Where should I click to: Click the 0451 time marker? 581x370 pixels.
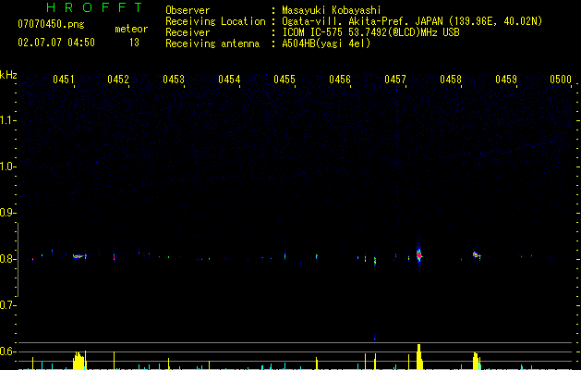(64, 79)
